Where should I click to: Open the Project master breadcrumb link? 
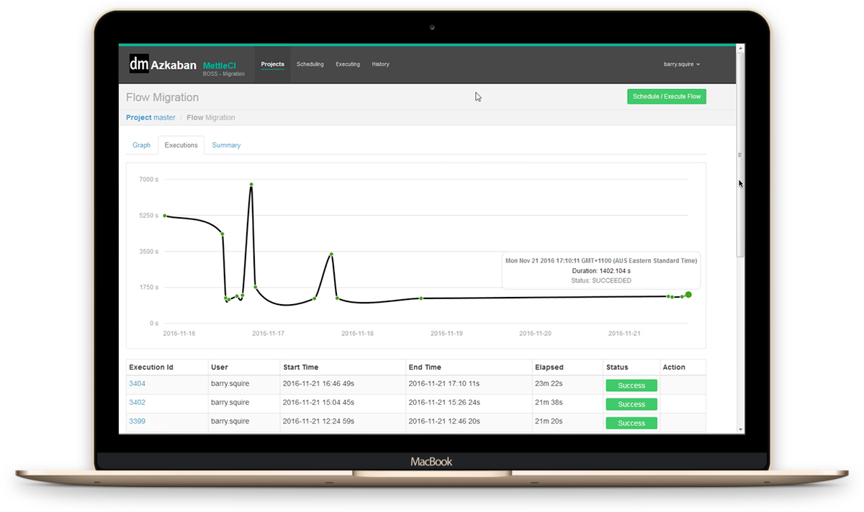click(x=150, y=117)
